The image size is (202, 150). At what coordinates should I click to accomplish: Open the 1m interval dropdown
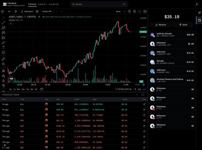tap(9, 11)
